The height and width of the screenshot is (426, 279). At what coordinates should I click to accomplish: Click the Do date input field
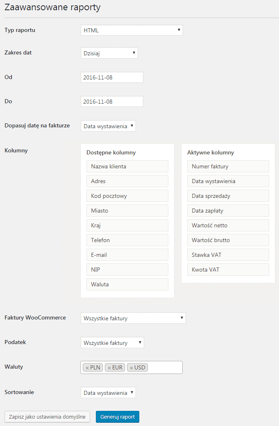click(x=112, y=102)
